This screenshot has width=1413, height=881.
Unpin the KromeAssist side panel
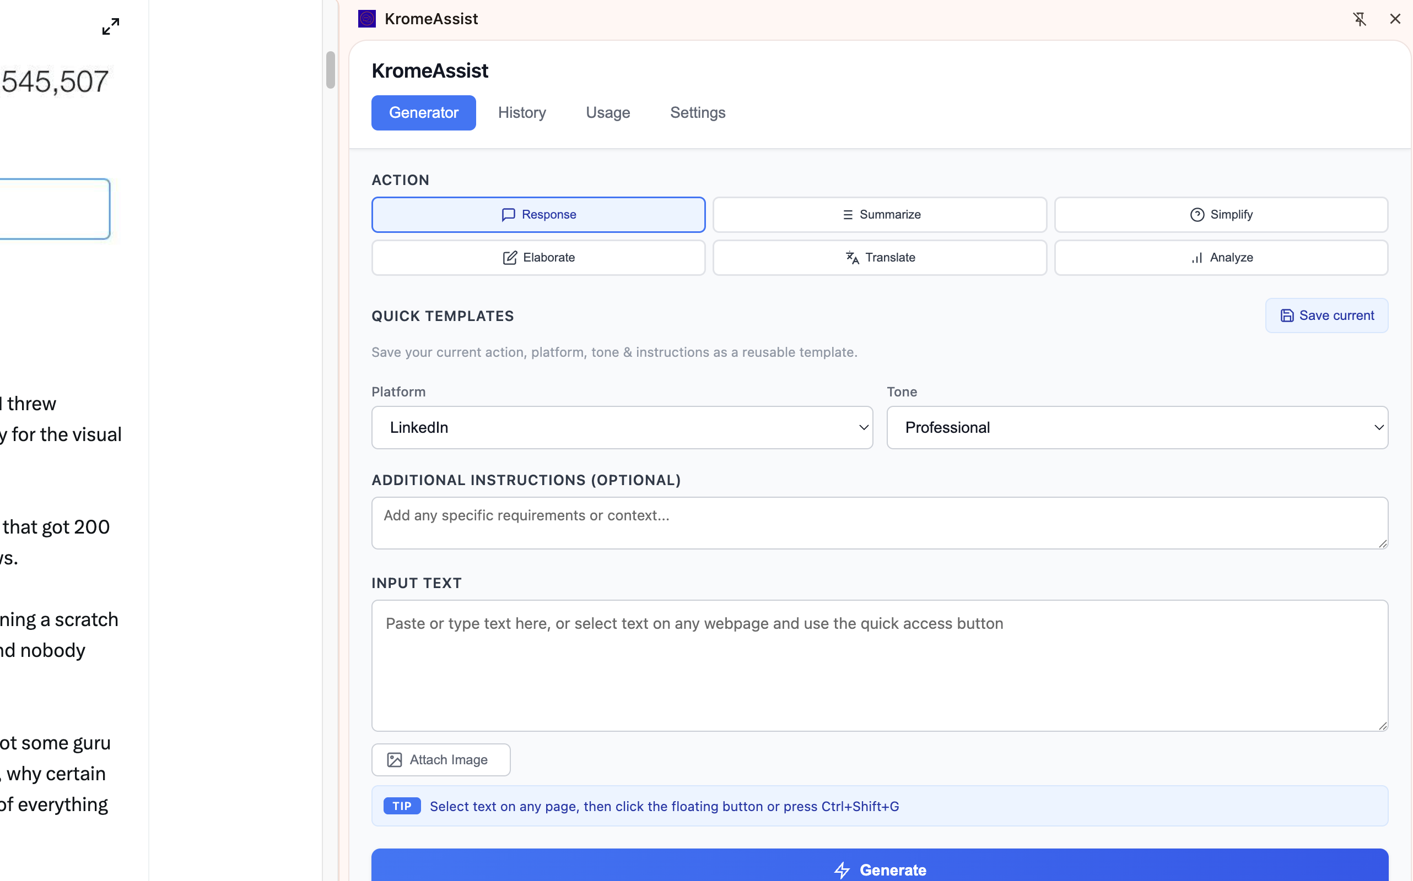click(1360, 19)
